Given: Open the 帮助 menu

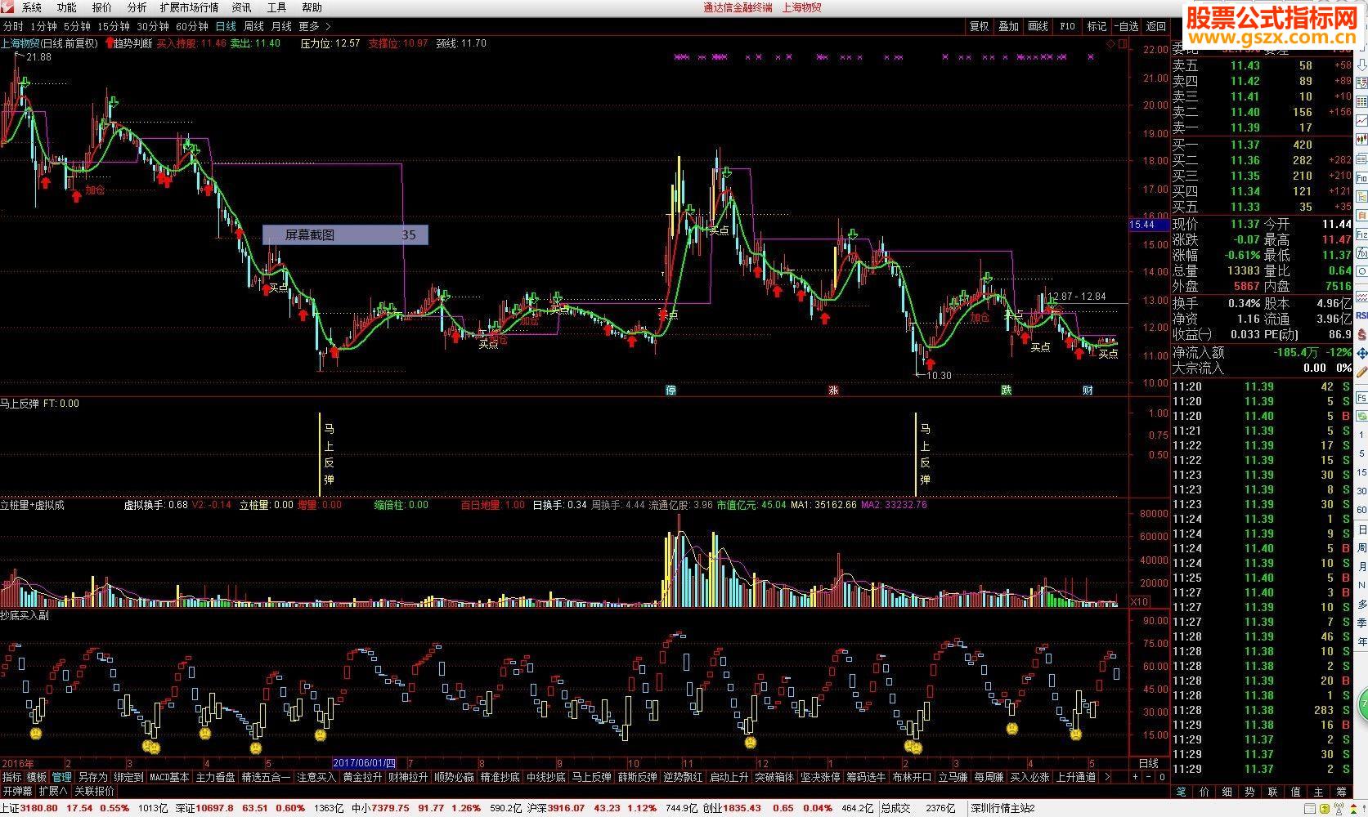Looking at the screenshot, I should point(312,7).
